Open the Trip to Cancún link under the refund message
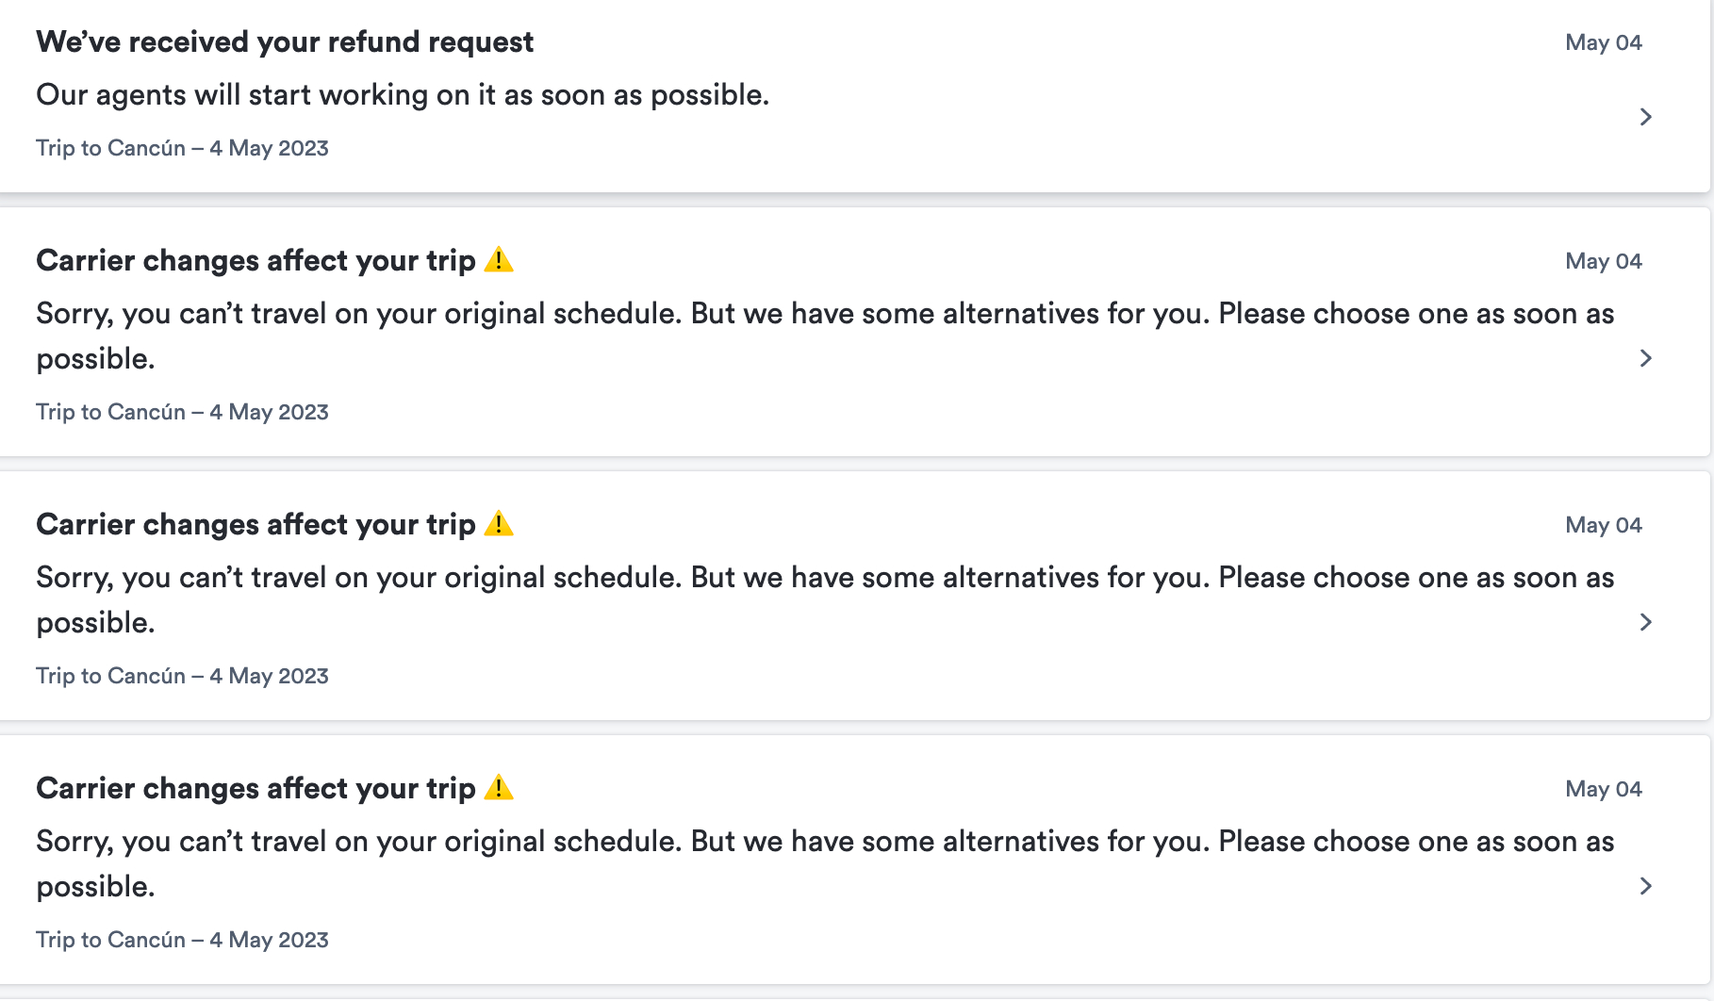1714x1001 pixels. [182, 148]
